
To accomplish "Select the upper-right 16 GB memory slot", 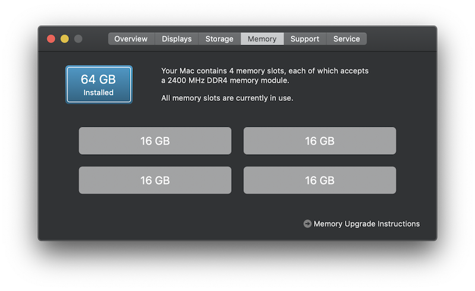I will (319, 140).
